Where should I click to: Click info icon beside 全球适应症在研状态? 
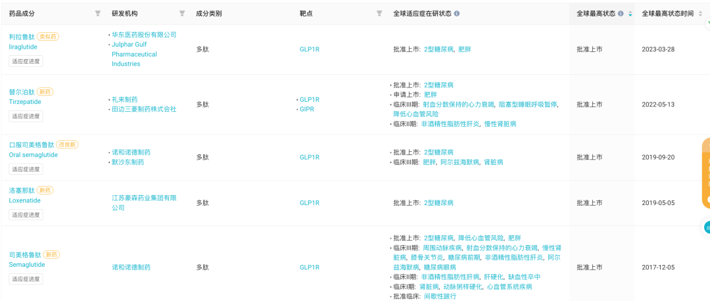tap(456, 14)
